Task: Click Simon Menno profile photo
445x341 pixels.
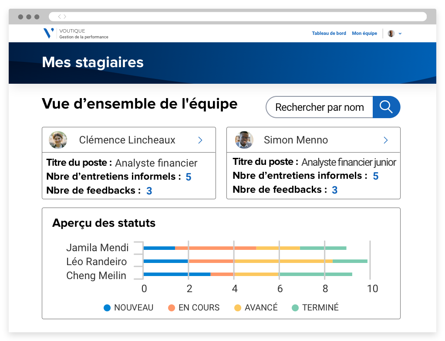Action: [244, 140]
